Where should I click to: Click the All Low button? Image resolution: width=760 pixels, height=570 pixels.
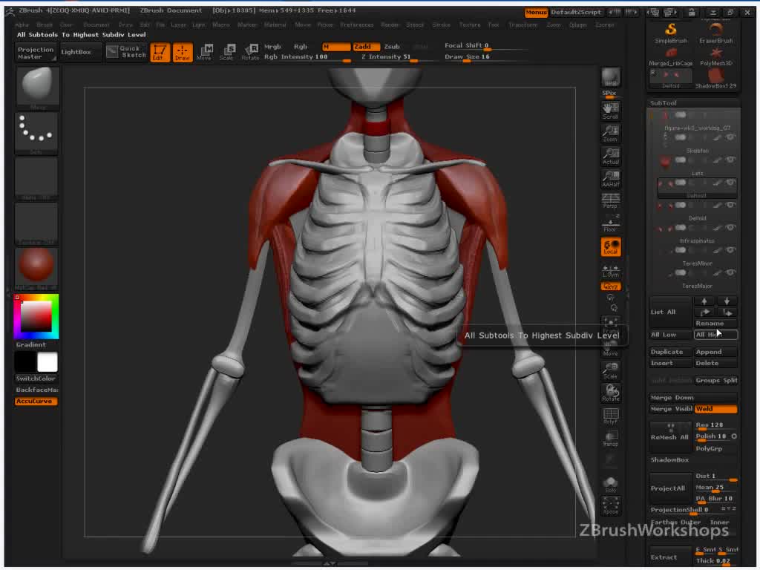point(671,335)
